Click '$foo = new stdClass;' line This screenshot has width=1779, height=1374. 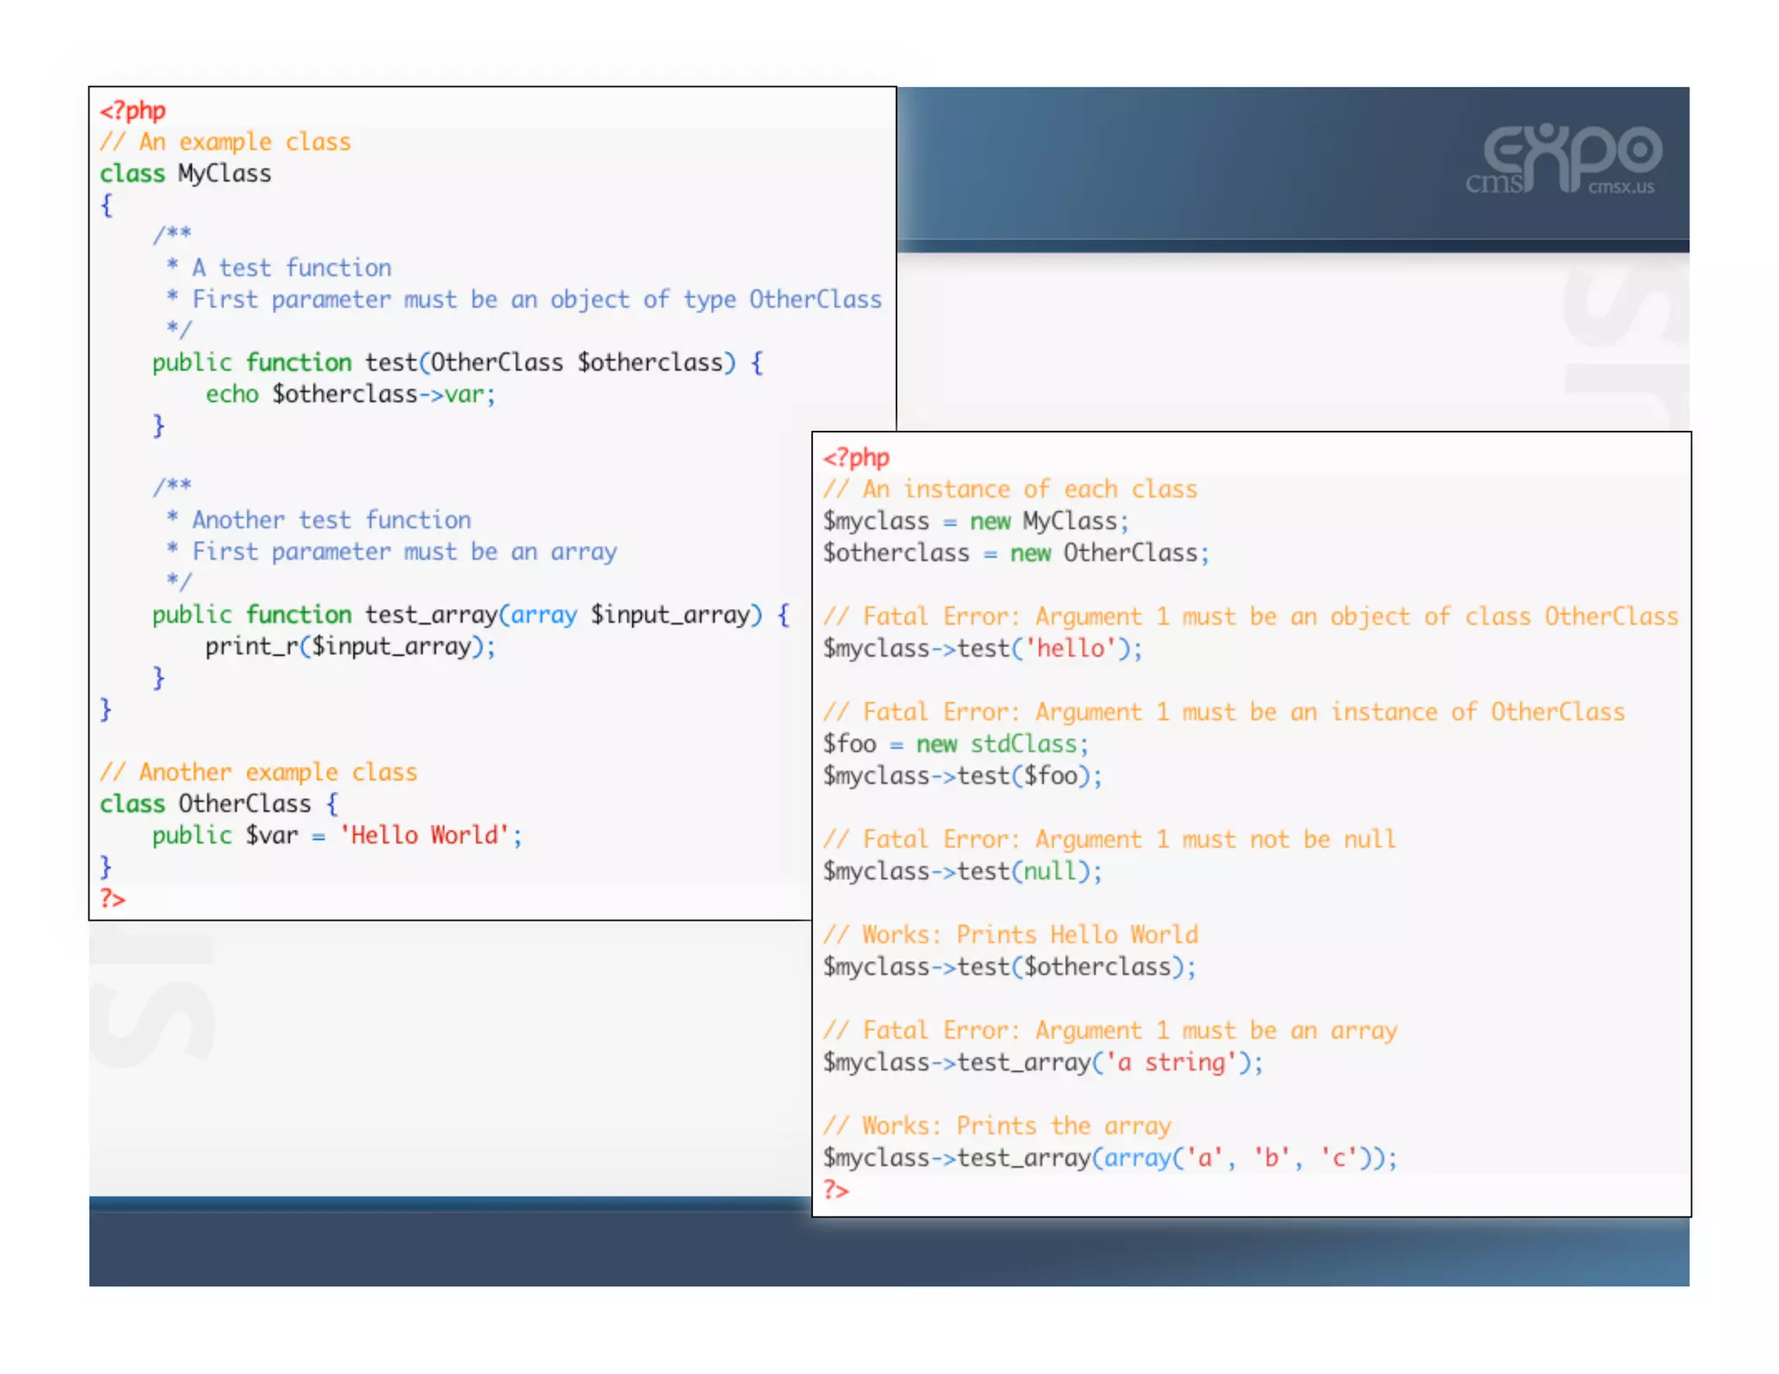(955, 744)
